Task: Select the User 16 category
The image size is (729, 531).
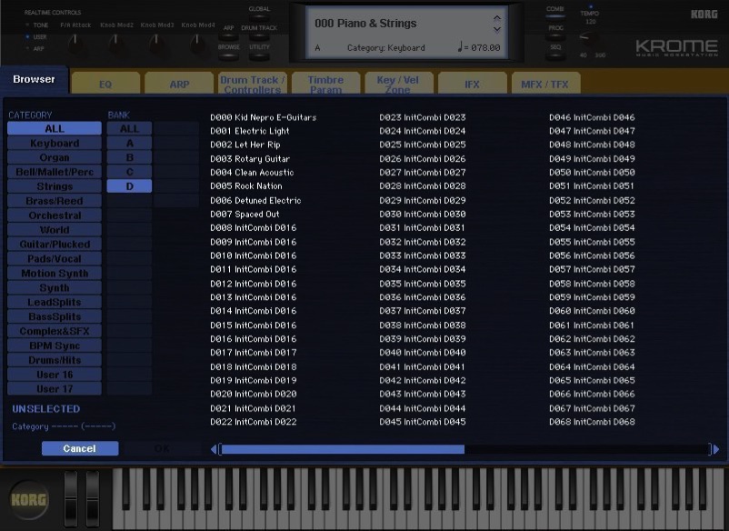Action: coord(55,375)
